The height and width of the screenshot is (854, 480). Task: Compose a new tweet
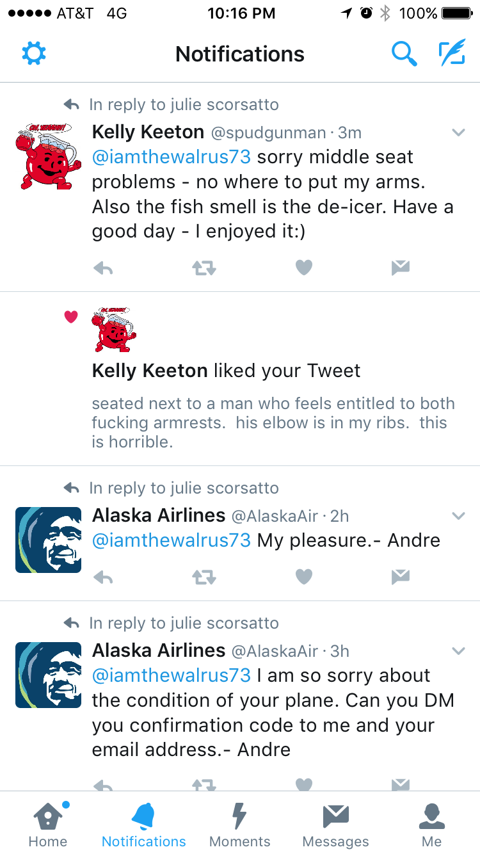452,54
